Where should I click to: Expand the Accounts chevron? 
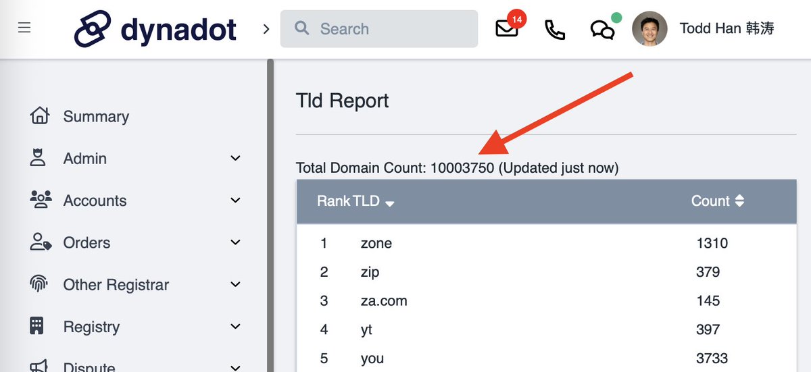pos(235,201)
